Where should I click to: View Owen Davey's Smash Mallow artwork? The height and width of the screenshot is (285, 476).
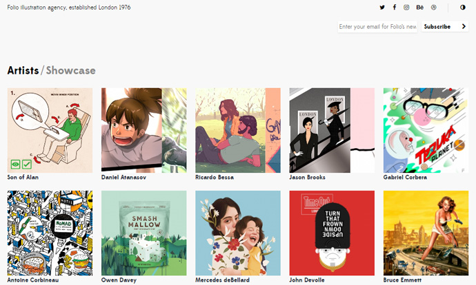tap(143, 233)
